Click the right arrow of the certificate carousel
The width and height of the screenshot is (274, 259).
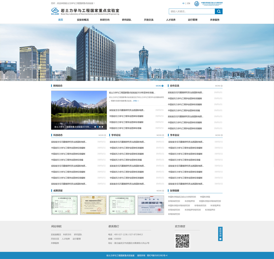tap(163, 205)
